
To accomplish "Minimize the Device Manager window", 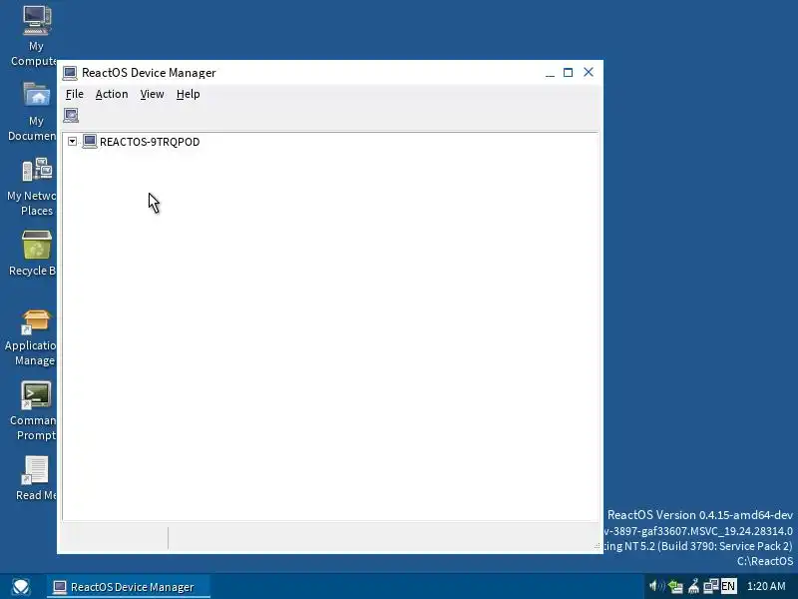I will coord(550,73).
